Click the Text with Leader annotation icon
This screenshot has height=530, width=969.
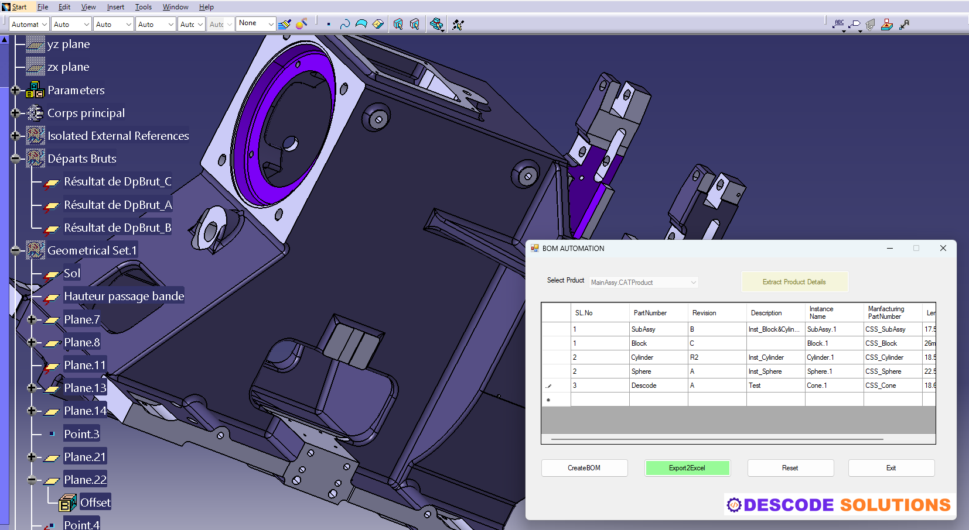click(x=839, y=24)
